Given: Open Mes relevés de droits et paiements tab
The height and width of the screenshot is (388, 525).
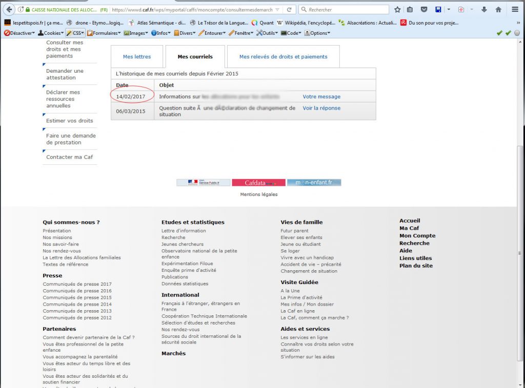Looking at the screenshot, I should [283, 57].
